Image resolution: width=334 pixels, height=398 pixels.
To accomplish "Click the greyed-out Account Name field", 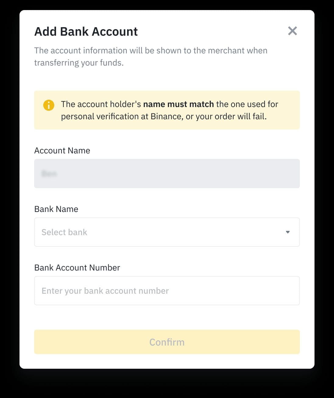I will tap(167, 174).
